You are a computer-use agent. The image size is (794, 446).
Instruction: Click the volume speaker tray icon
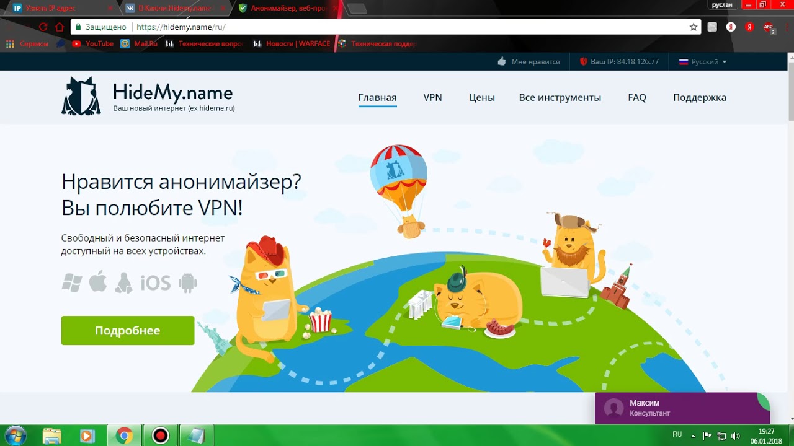pyautogui.click(x=736, y=435)
